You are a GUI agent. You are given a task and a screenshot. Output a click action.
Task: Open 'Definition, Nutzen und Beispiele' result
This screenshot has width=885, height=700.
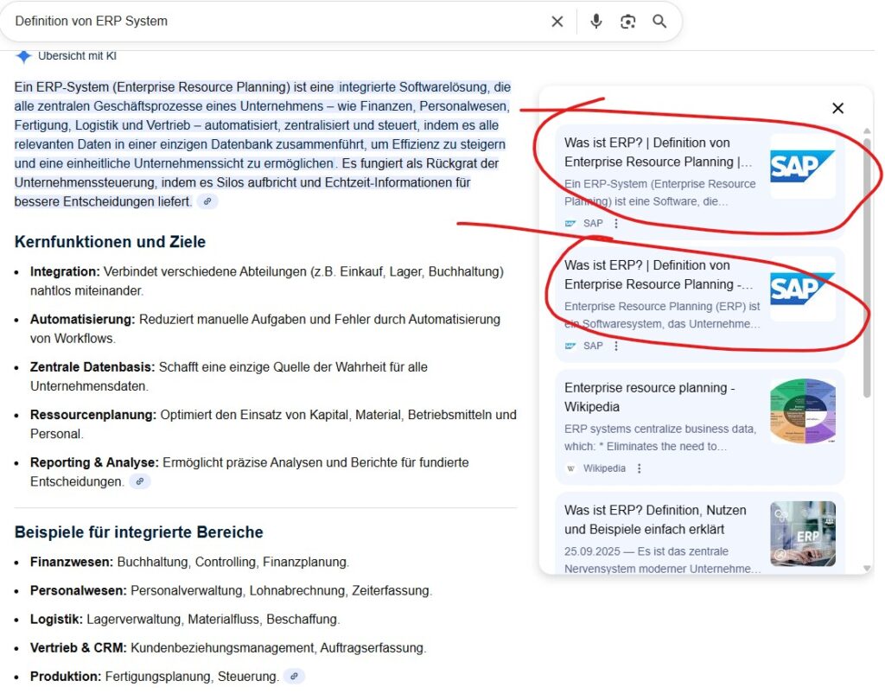coord(655,519)
